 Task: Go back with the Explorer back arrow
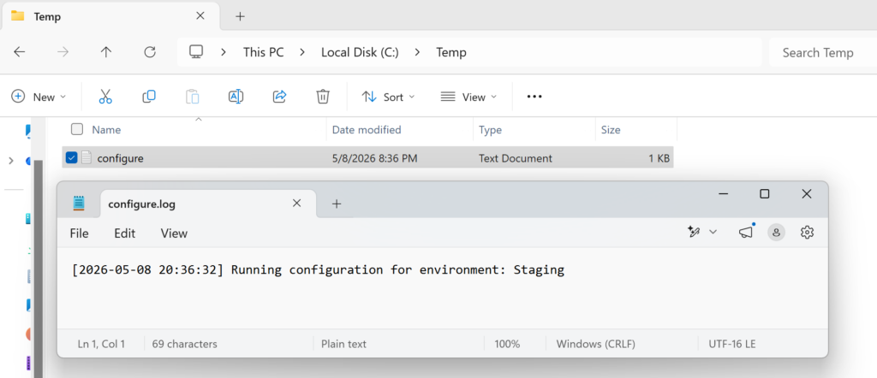[20, 52]
